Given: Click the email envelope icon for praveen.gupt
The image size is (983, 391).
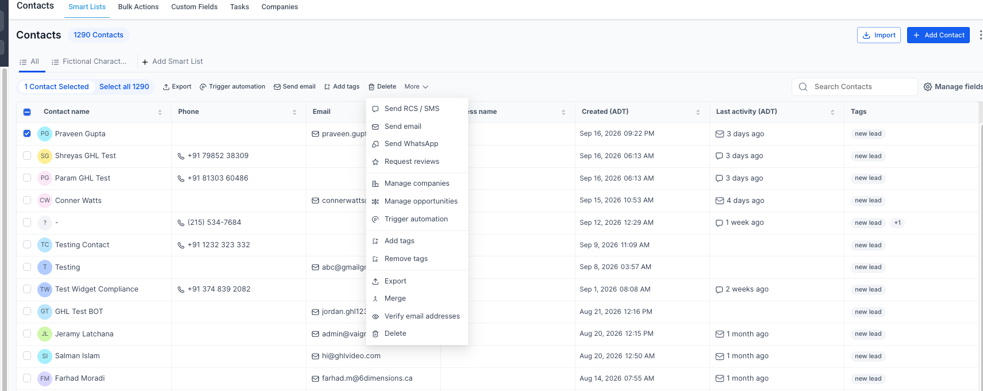Looking at the screenshot, I should click(x=316, y=134).
